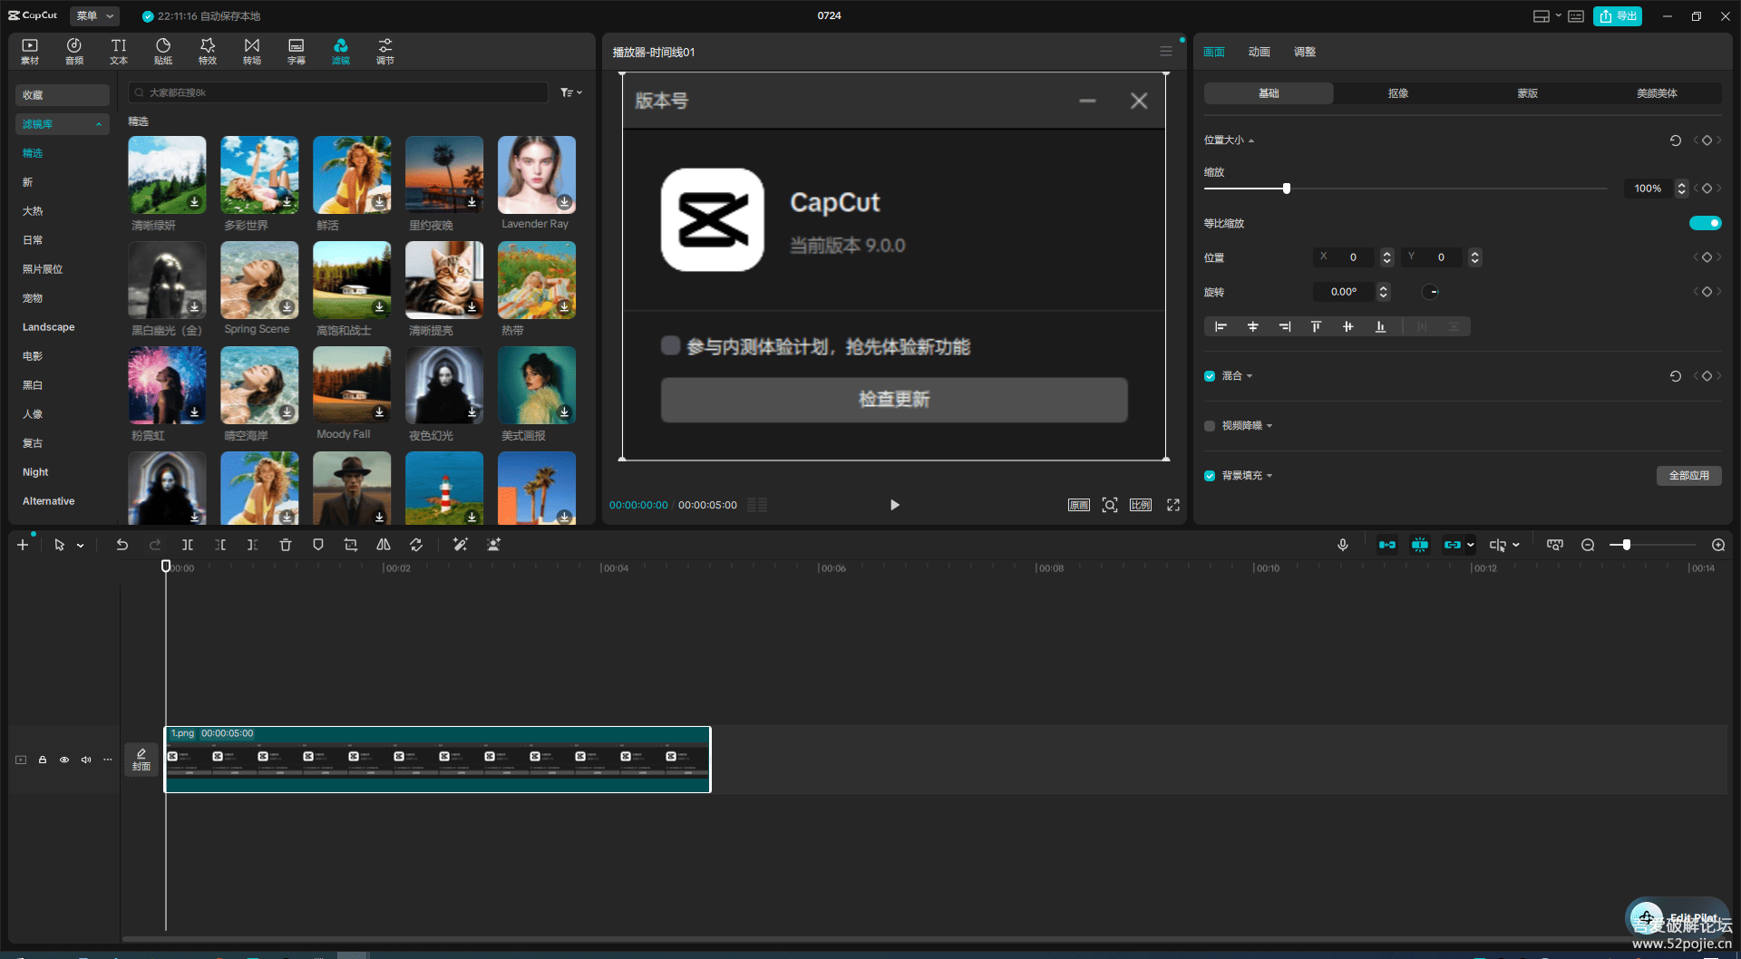
Task: Click the 检查更新 check update button
Action: (894, 400)
